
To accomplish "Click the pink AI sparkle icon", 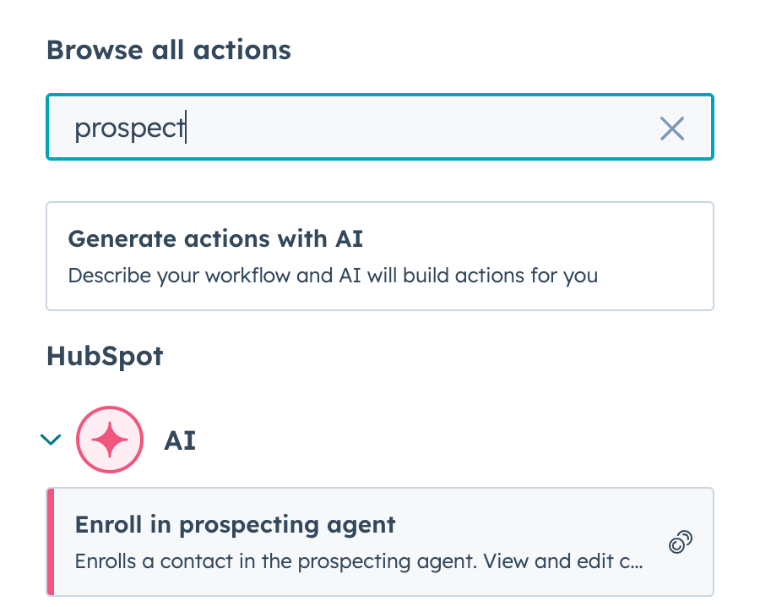I will pyautogui.click(x=108, y=440).
